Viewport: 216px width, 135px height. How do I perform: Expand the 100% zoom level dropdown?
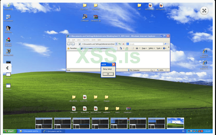click(166, 70)
